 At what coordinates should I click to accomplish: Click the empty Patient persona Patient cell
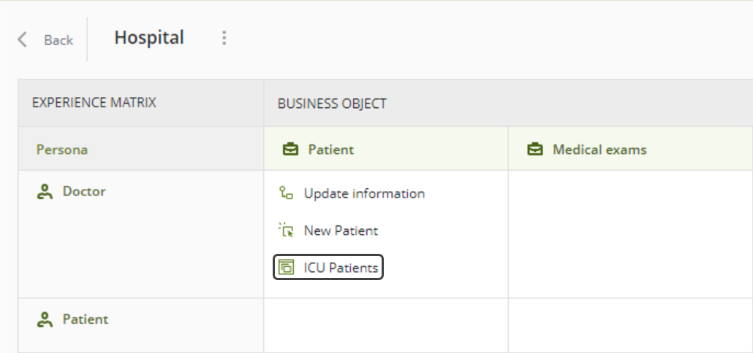tap(386, 326)
